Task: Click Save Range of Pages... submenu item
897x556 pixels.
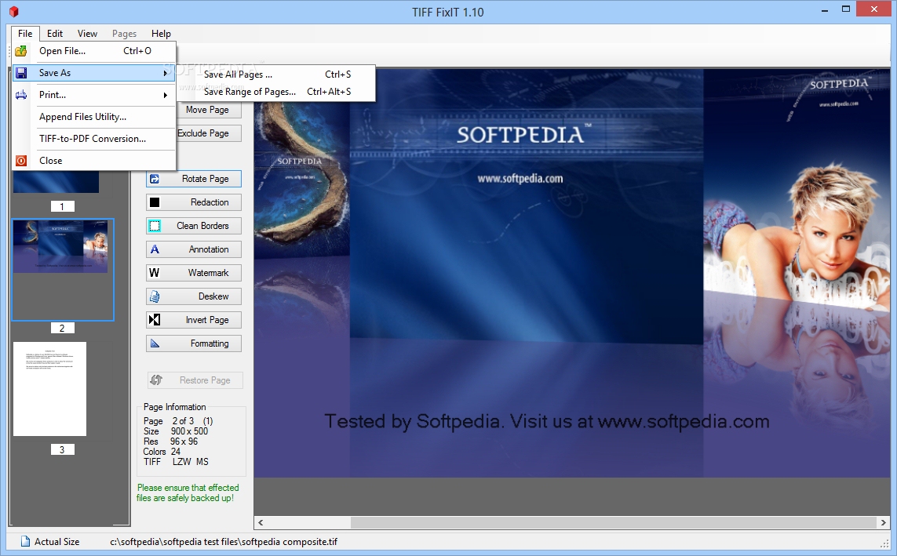Action: [275, 92]
